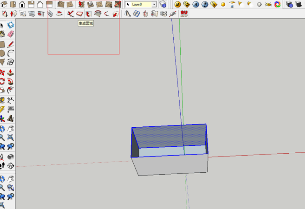Switch to Back view house icon
Viewport: 305px width, 209px height.
click(x=40, y=4)
